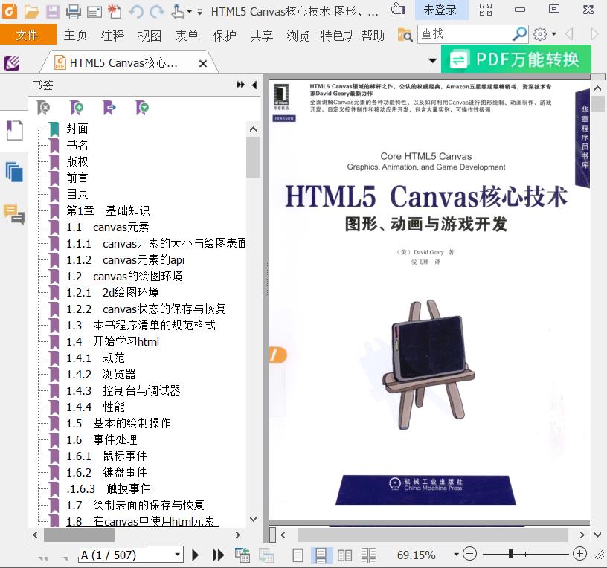Click the 未登录 sign-in button
Screen dimensions: 607x568
click(x=440, y=10)
